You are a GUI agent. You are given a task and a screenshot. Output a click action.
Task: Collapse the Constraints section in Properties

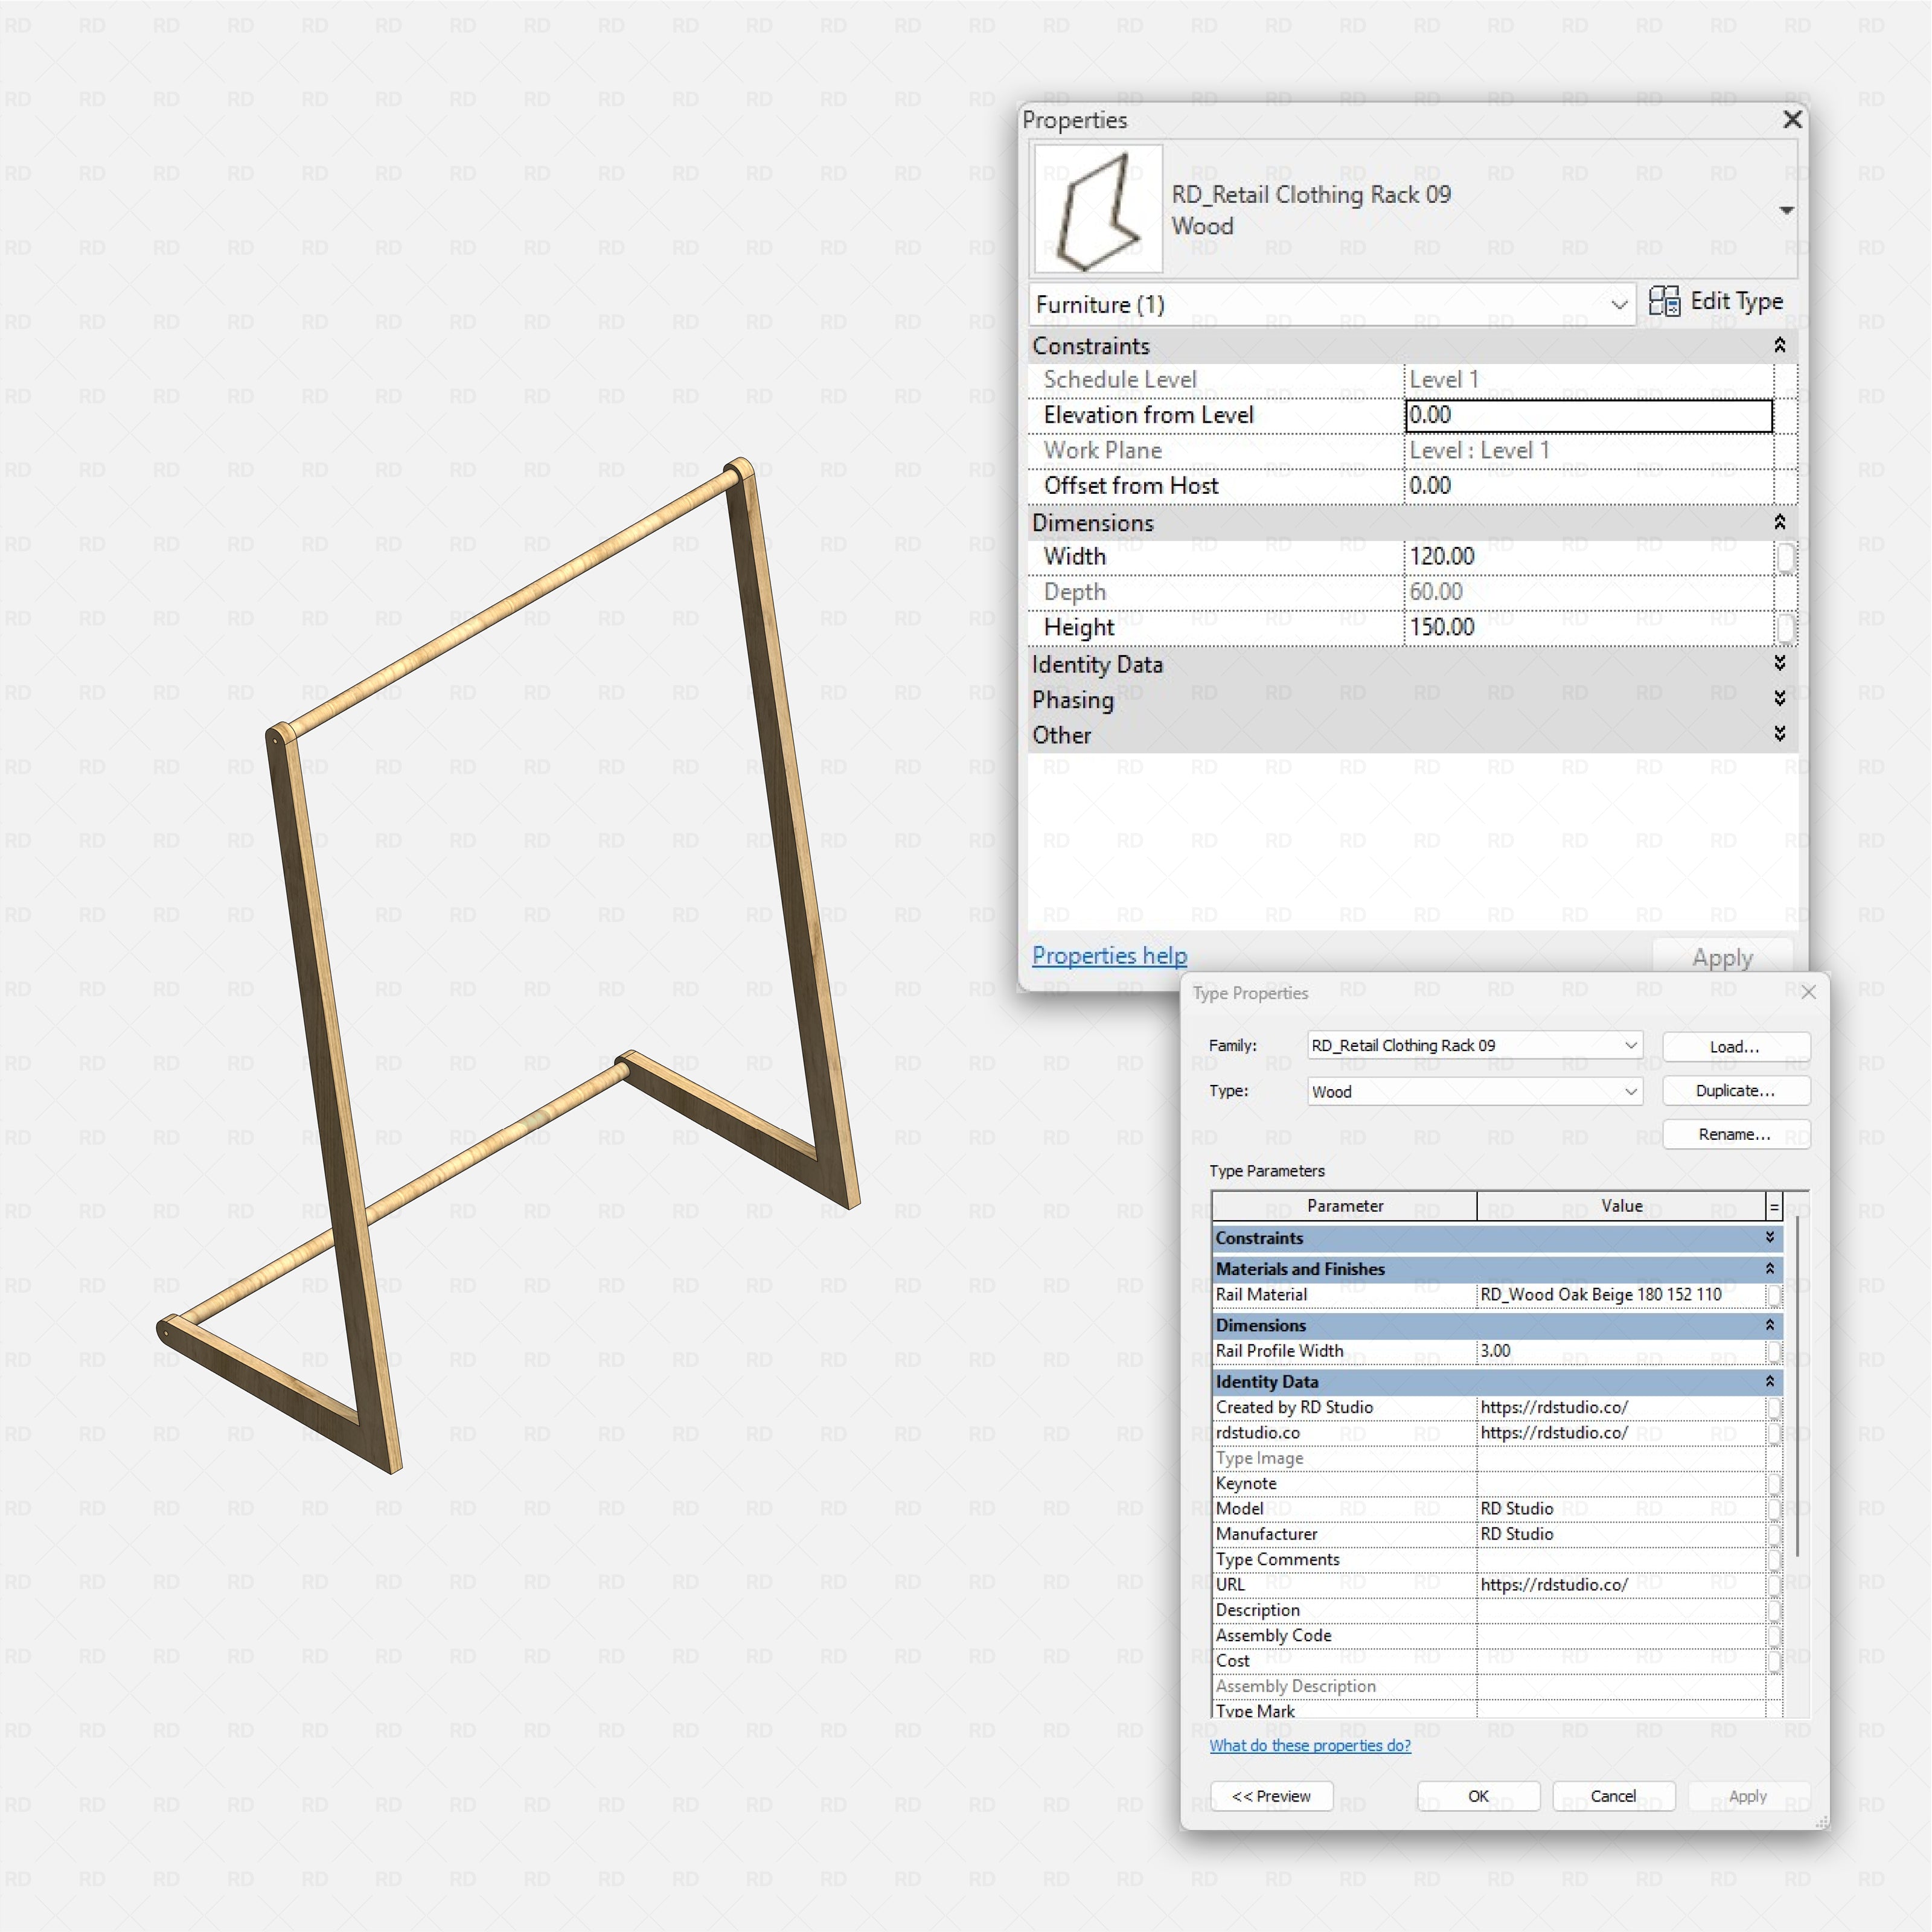(x=1779, y=346)
